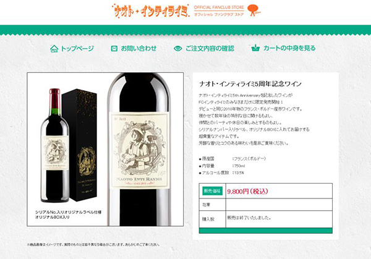The height and width of the screenshot is (259, 371).
Task: Click the large wine label close-up image
Action: [140, 150]
